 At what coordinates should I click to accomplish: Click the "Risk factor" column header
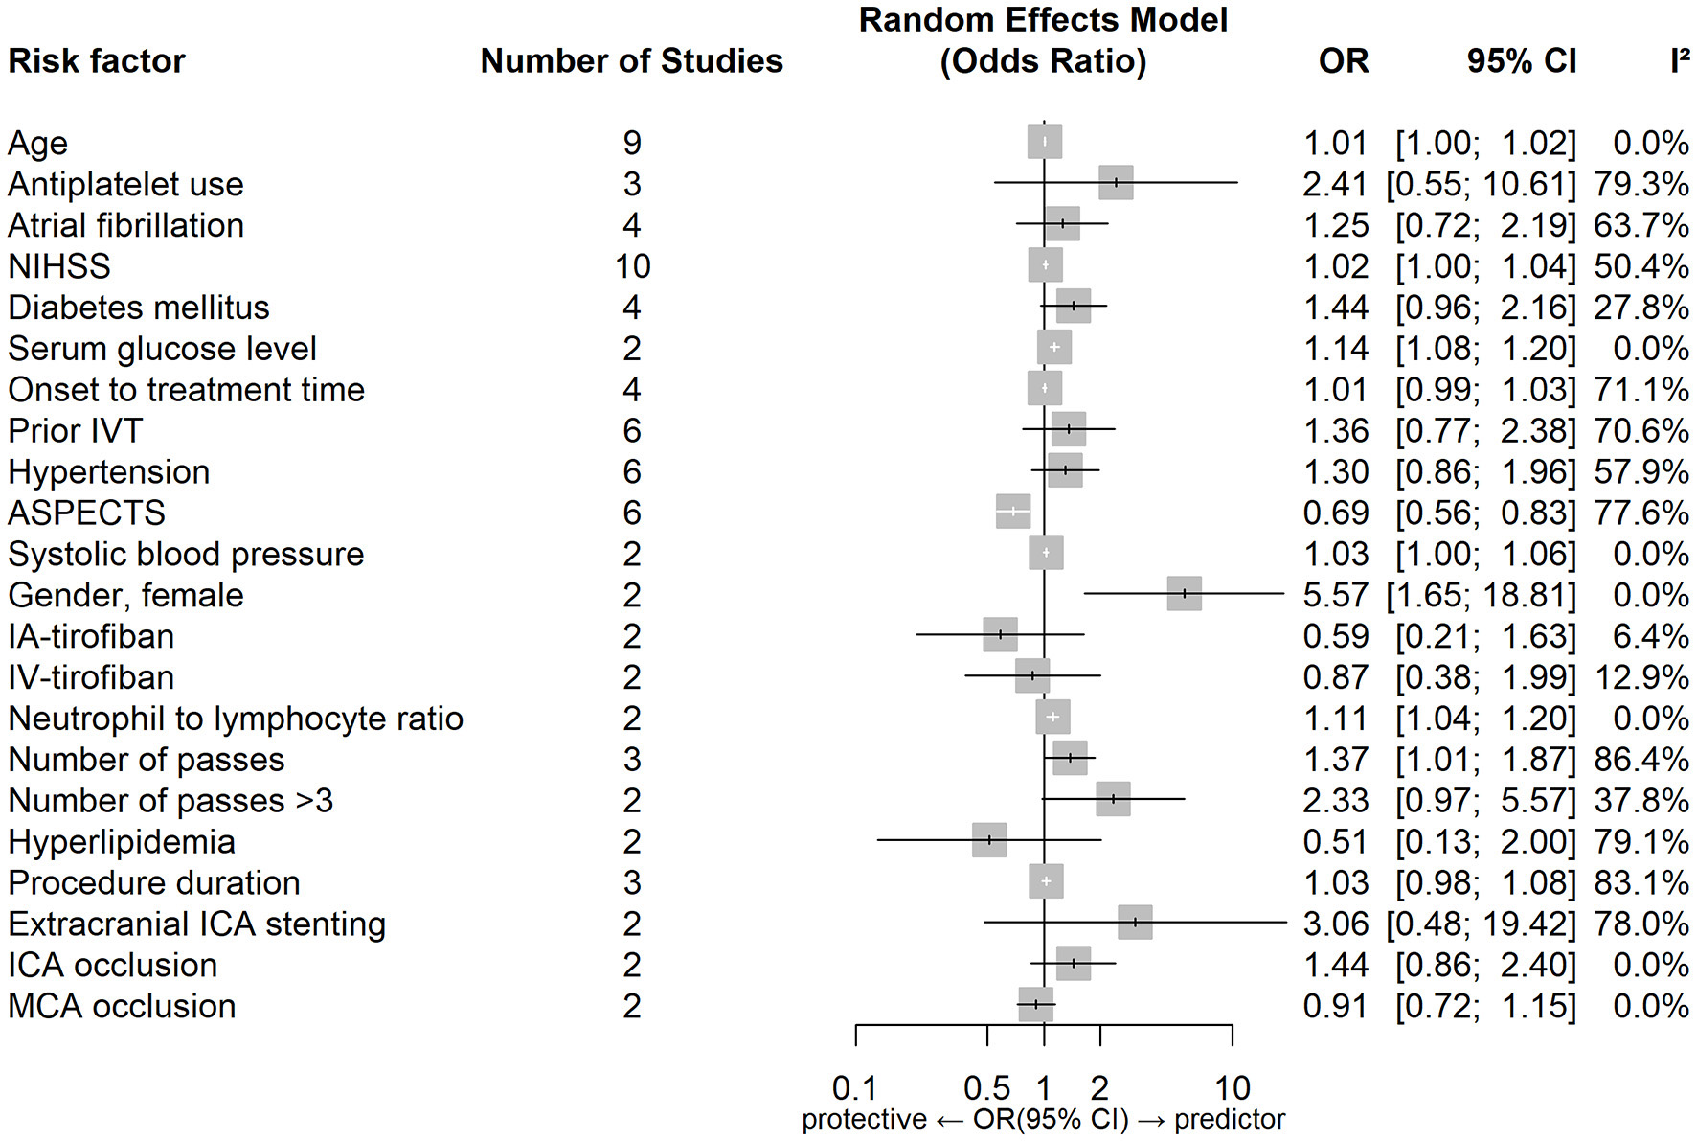tap(97, 61)
